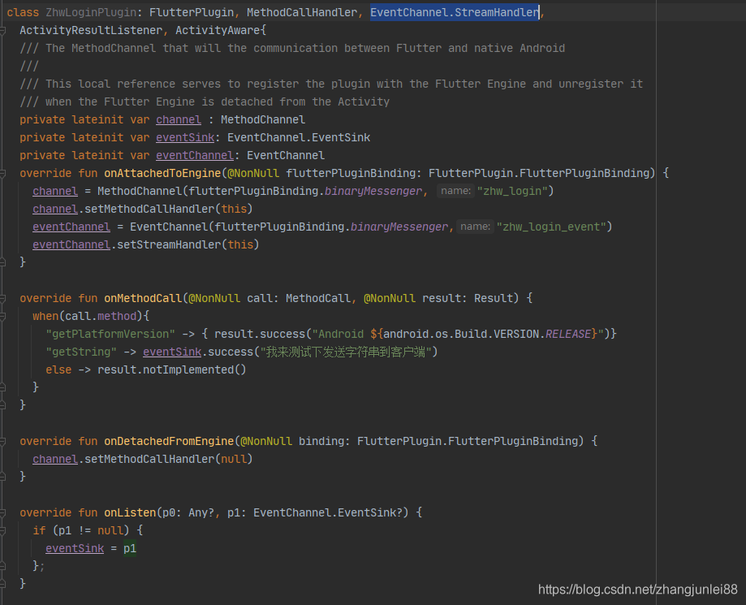The width and height of the screenshot is (746, 605).
Task: Click binaryMessenger on the EventChannel line
Action: (399, 227)
